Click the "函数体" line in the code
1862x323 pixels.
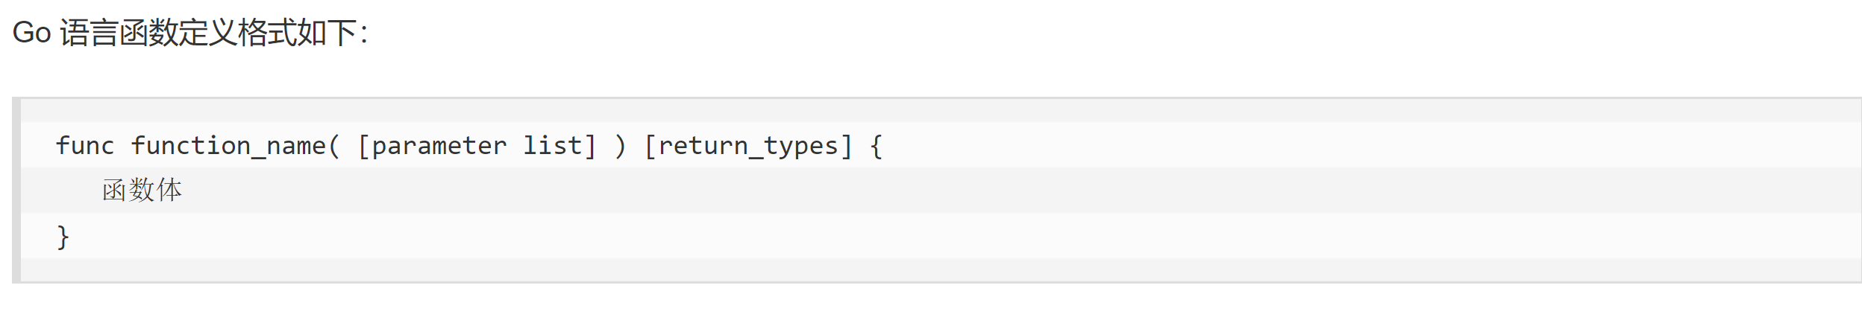pyautogui.click(x=142, y=191)
